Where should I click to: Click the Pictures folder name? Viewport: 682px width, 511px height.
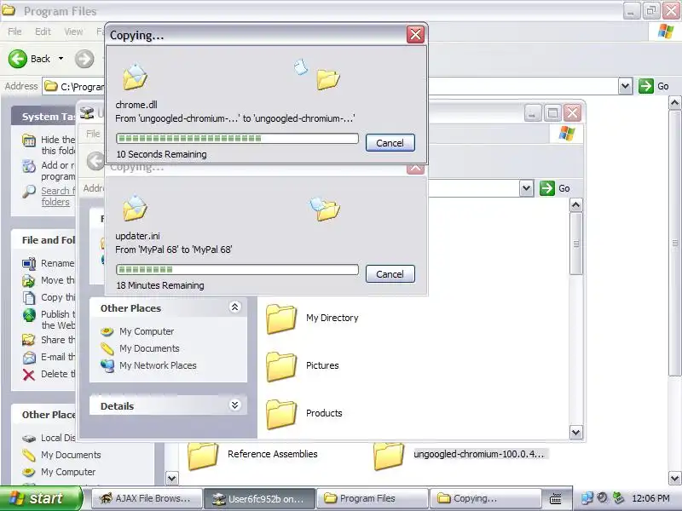322,365
